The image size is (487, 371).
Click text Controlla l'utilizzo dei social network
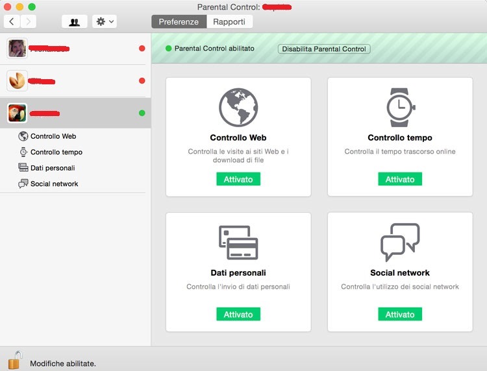click(400, 287)
